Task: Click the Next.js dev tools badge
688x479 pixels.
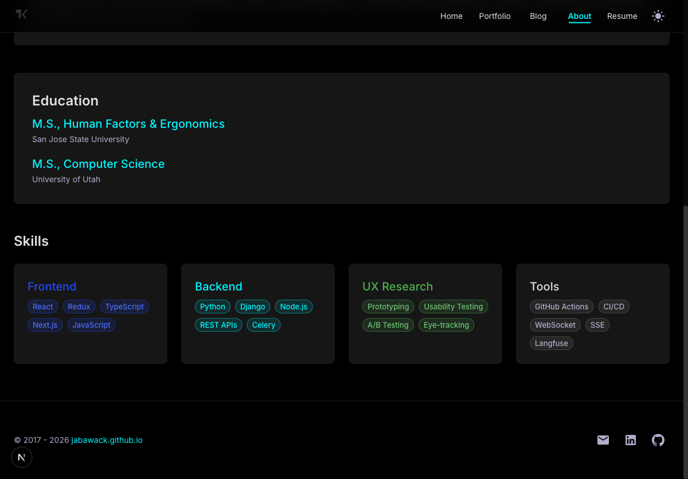Action: point(22,457)
